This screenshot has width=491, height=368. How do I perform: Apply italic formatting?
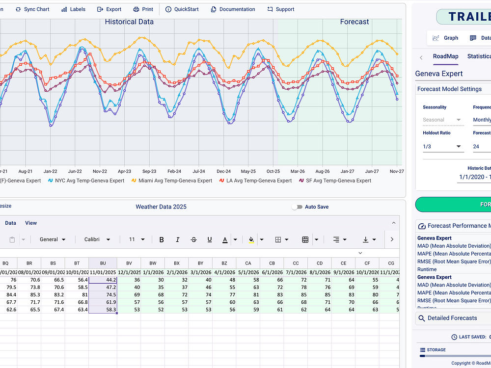pyautogui.click(x=178, y=239)
